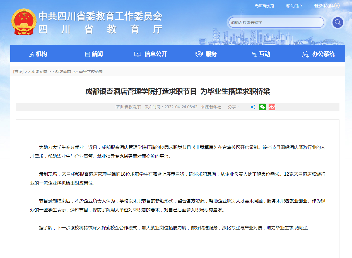Click the 办公系统 person icon
Image resolution: width=352 pixels, height=258 pixels.
(305, 54)
